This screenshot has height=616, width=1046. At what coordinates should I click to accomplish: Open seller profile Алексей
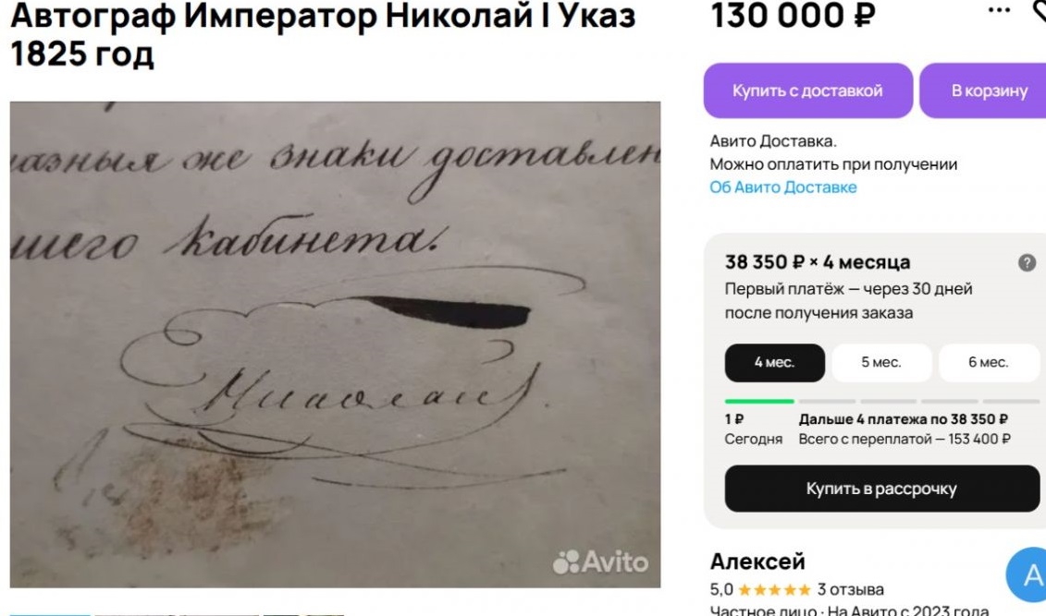757,562
